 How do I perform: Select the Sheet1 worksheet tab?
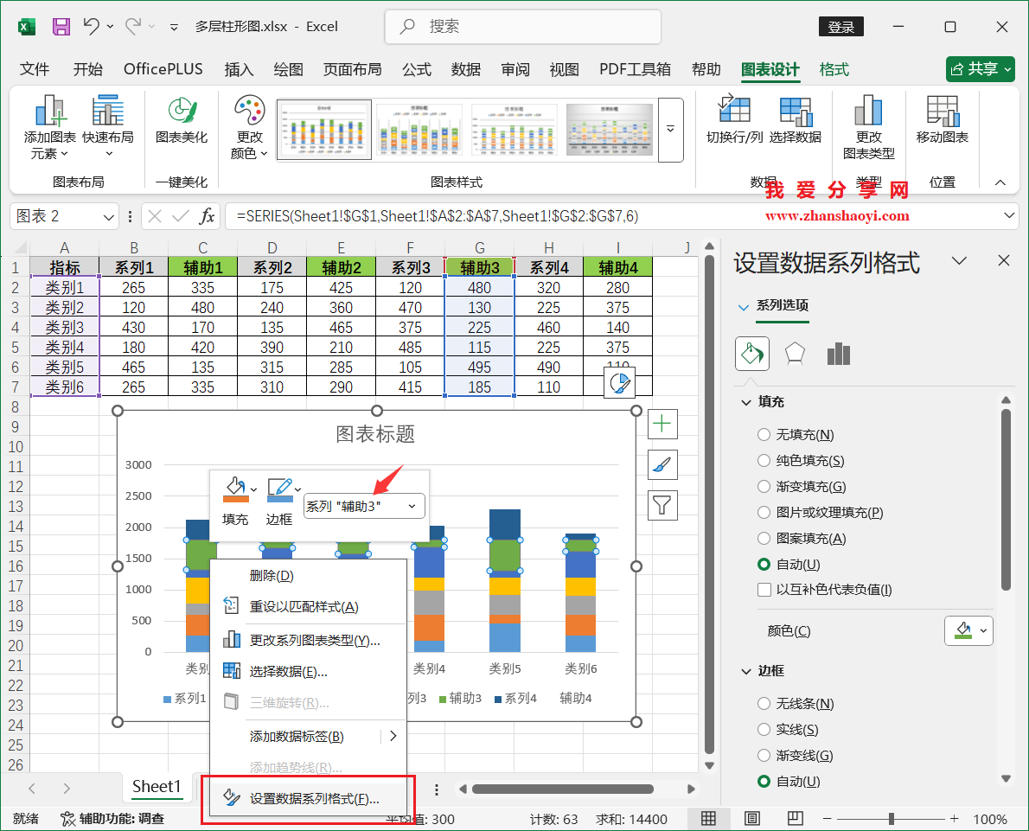click(x=157, y=786)
